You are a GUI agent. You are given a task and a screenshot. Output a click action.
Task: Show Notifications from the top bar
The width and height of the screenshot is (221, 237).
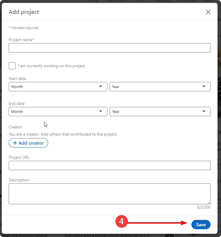click(x=186, y=1)
